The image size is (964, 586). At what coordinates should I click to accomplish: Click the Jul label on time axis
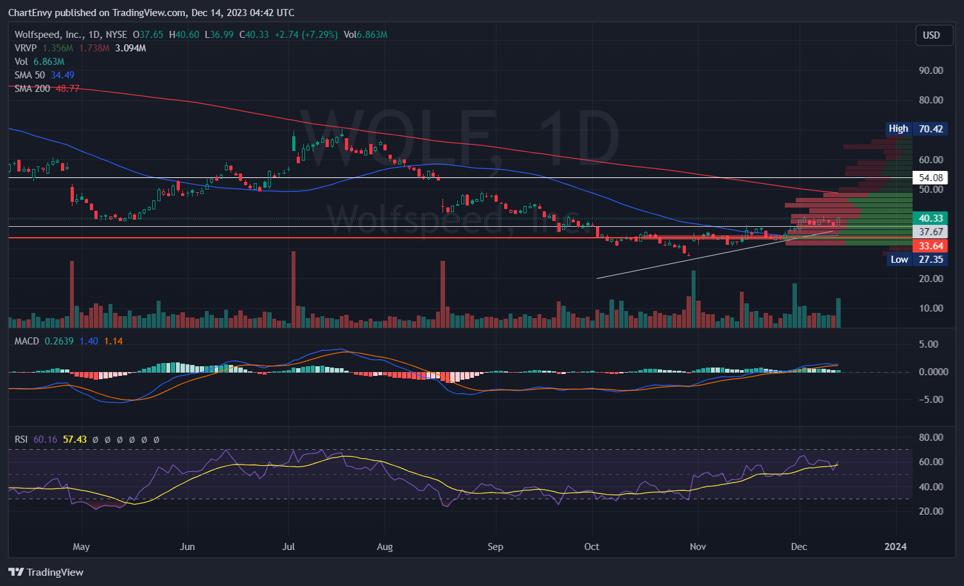click(288, 547)
